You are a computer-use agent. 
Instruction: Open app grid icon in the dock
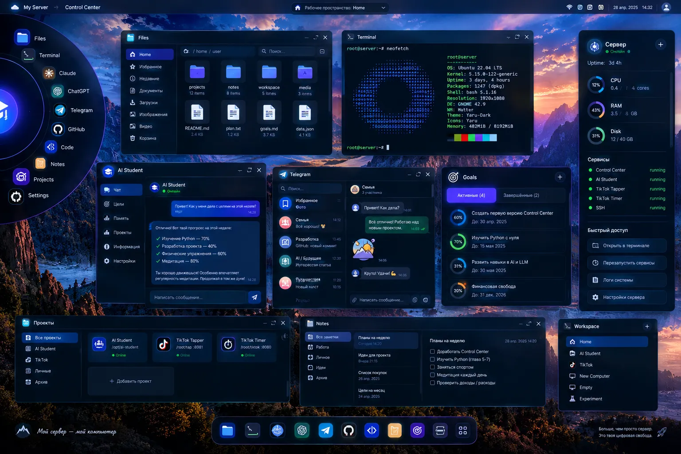click(x=463, y=430)
